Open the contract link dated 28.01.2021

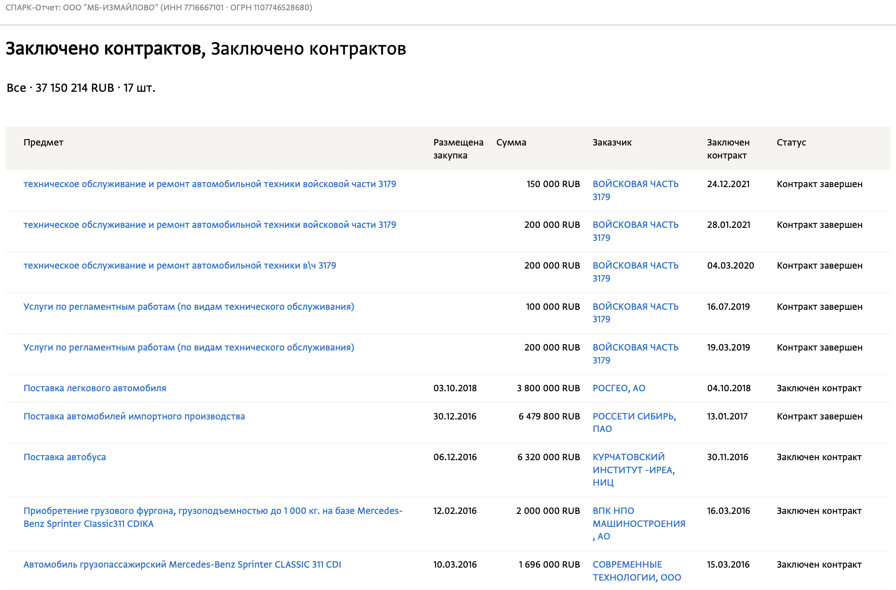click(210, 225)
